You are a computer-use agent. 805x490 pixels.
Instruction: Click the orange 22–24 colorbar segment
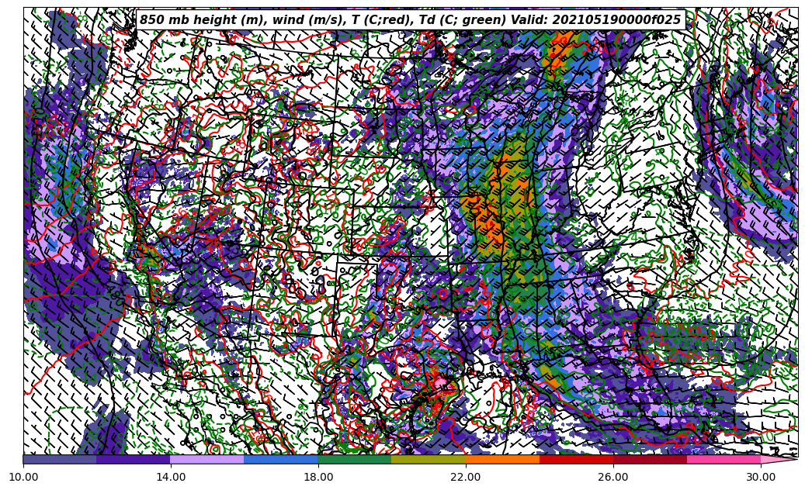point(502,459)
